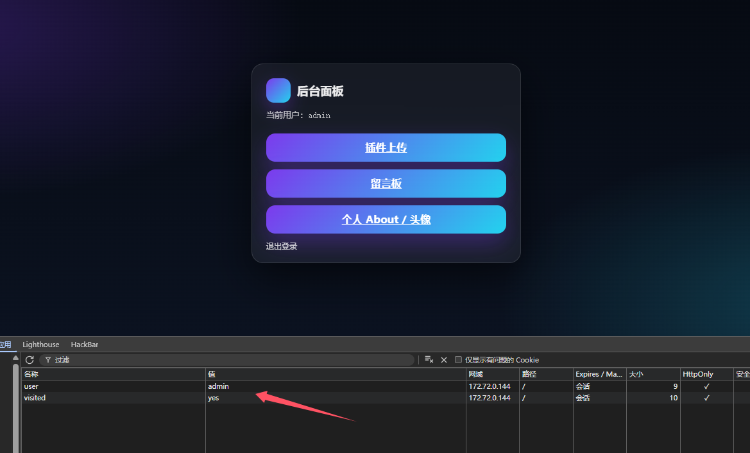This screenshot has height=453, width=750.
Task: Click the gradient logo beside 后台面板
Action: click(x=278, y=90)
